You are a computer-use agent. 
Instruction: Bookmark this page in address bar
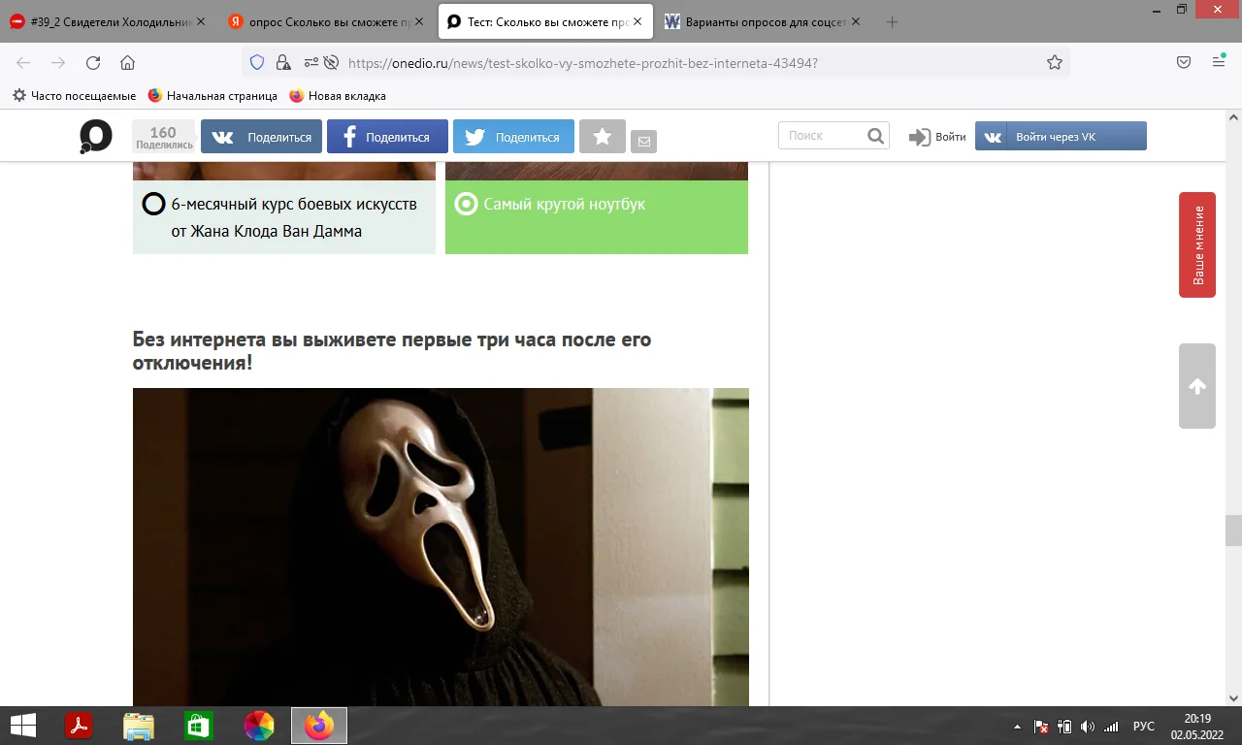pos(1055,63)
